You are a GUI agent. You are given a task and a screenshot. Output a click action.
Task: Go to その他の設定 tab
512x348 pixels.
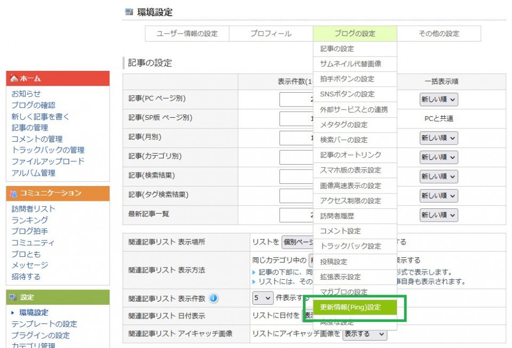(x=438, y=34)
